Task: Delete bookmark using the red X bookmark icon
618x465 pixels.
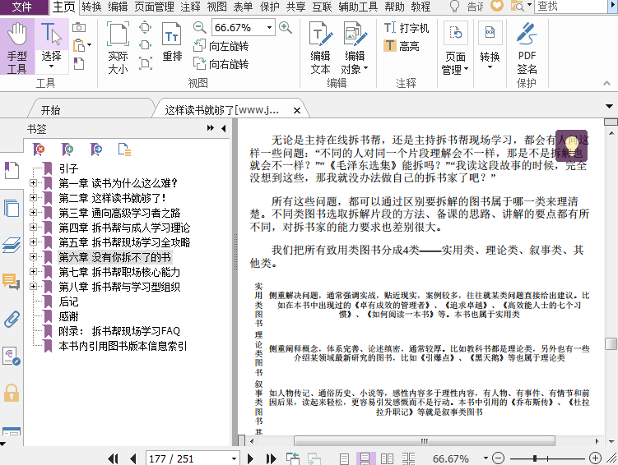Action: click(x=39, y=150)
